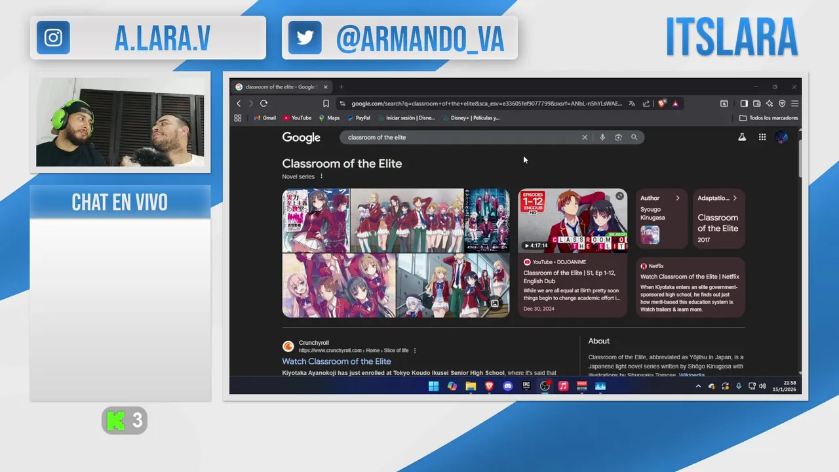Clear the Google search box text

coord(585,138)
